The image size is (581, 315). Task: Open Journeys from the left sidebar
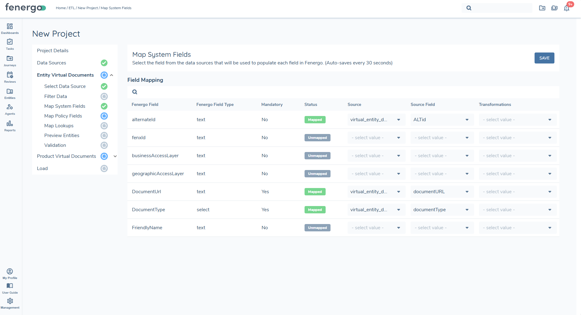10,61
